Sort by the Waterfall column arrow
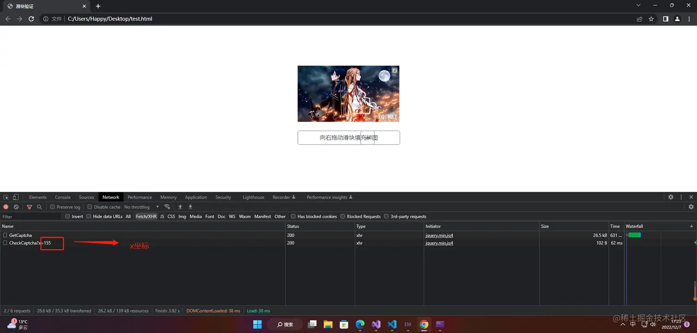The image size is (697, 333). coord(691,226)
